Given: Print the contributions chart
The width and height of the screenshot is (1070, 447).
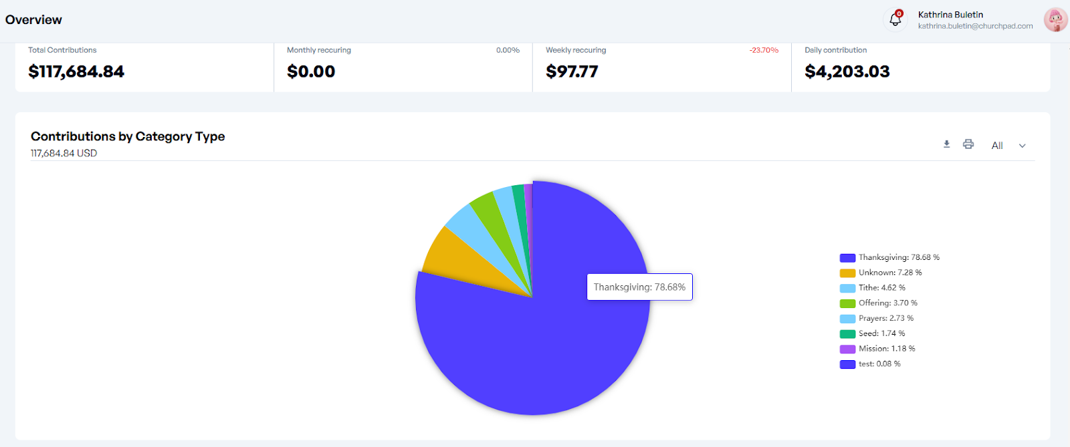Looking at the screenshot, I should click(x=968, y=144).
